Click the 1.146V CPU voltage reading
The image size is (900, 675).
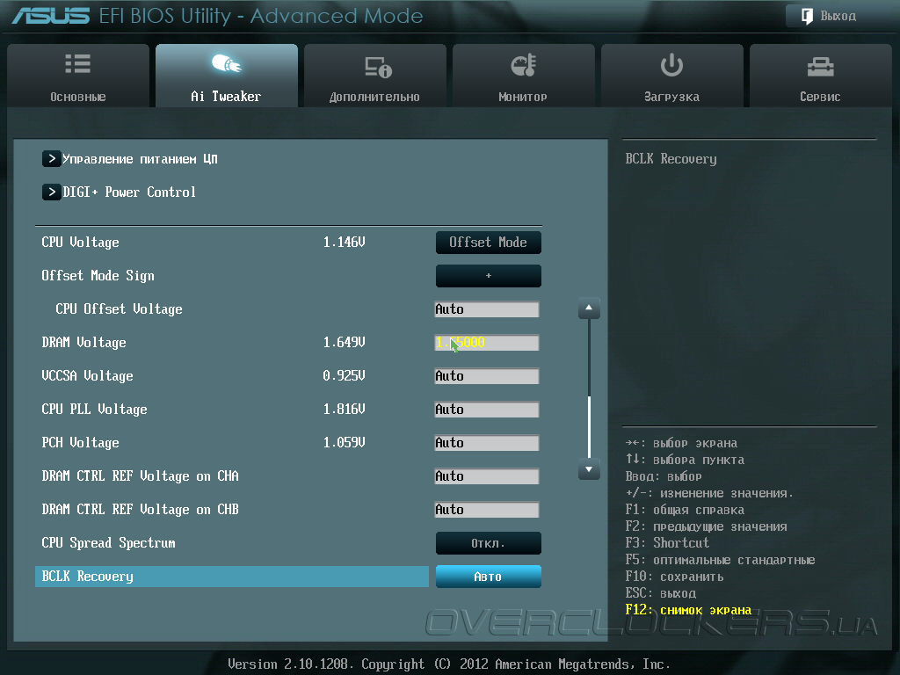(x=344, y=243)
